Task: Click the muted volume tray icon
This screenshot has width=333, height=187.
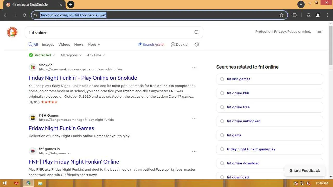Action: [309, 183]
